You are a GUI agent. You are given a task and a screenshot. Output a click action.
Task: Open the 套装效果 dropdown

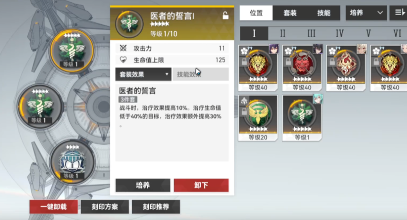pyautogui.click(x=143, y=74)
